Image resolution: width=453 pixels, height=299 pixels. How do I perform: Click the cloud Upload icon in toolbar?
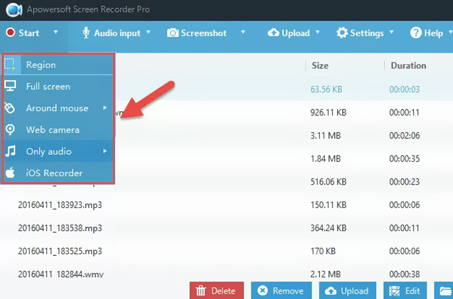[273, 33]
